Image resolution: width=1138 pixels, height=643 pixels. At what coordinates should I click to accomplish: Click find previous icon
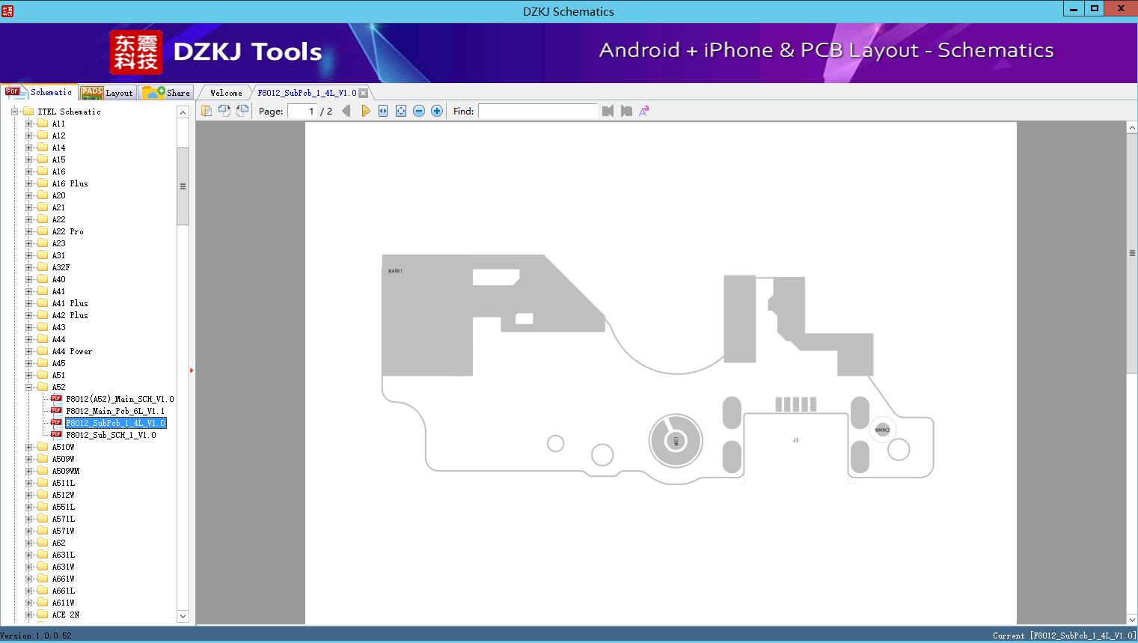[x=608, y=111]
